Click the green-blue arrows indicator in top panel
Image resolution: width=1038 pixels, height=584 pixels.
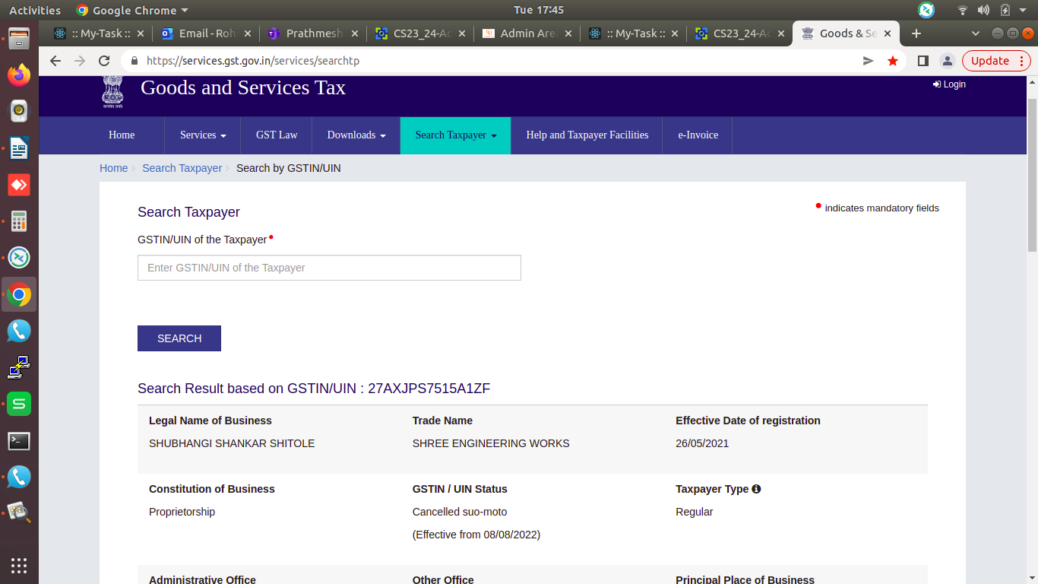(926, 10)
